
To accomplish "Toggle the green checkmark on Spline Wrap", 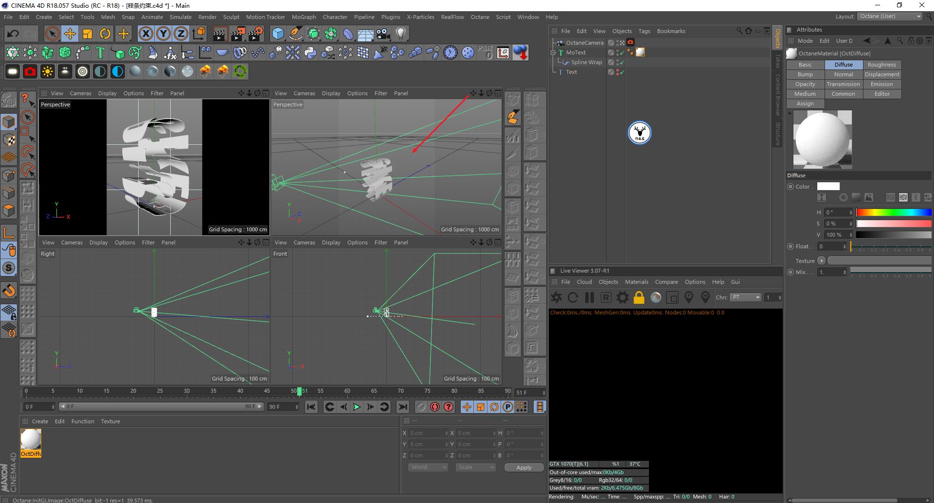I will (621, 62).
